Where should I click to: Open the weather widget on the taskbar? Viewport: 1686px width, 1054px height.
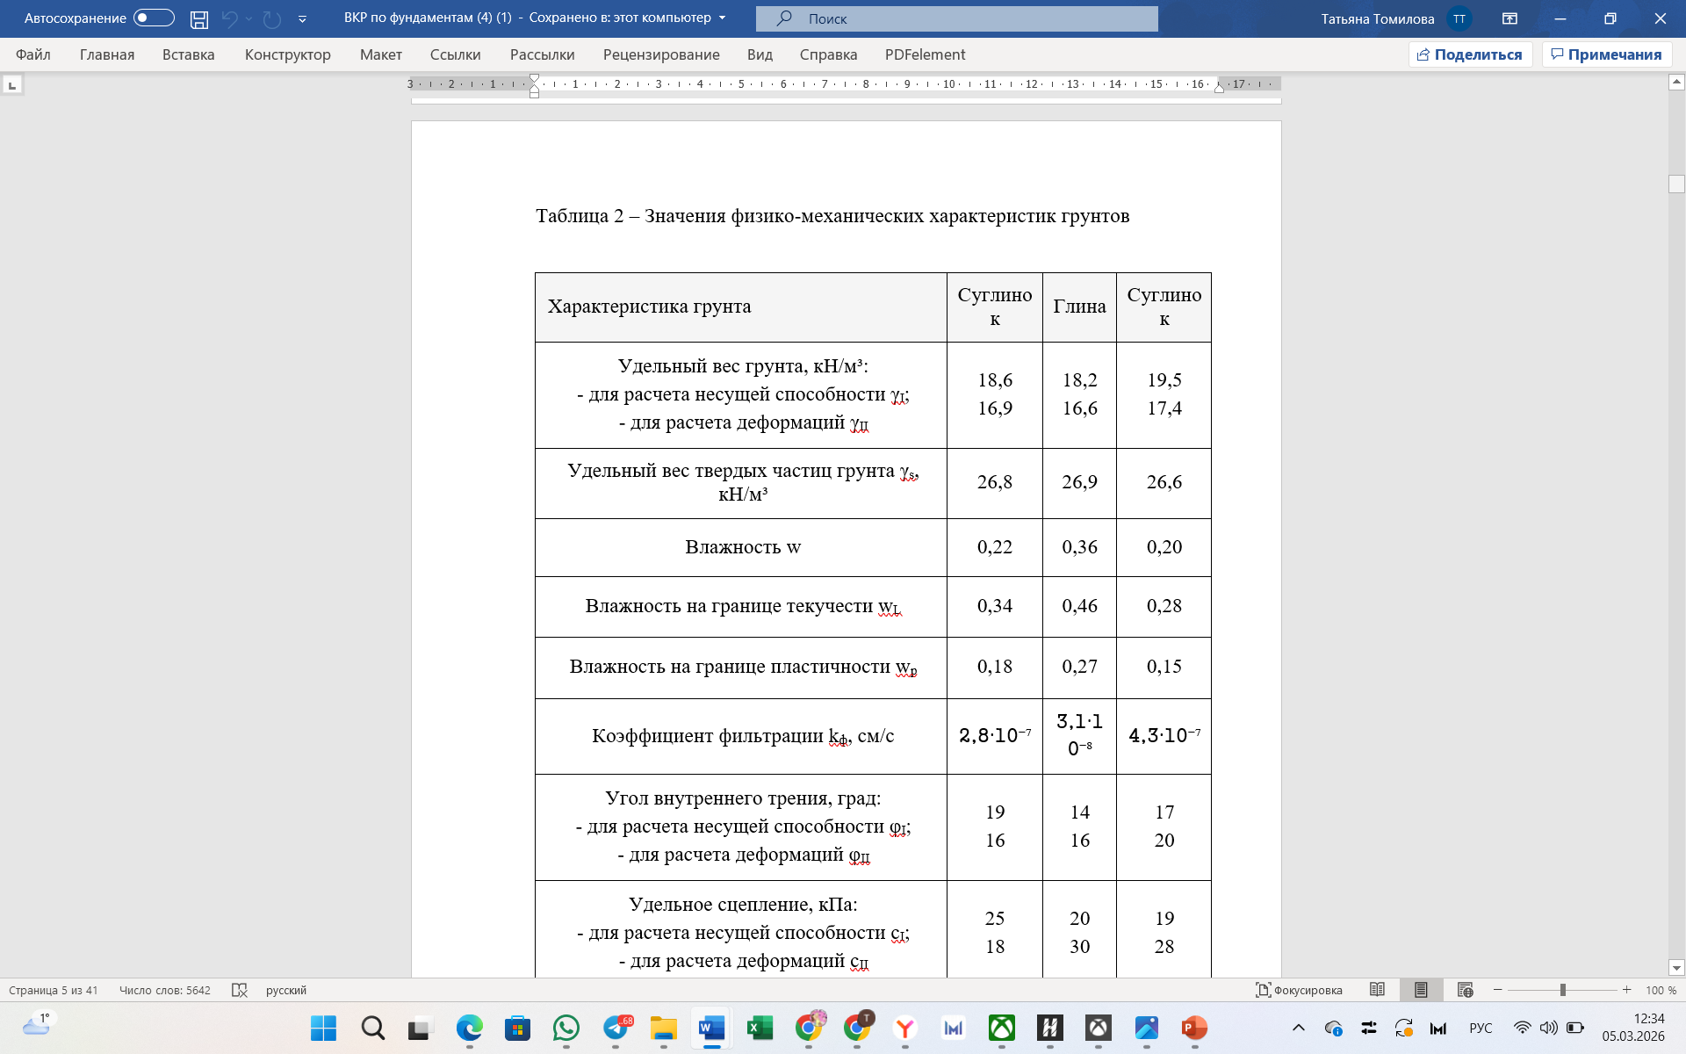coord(38,1025)
